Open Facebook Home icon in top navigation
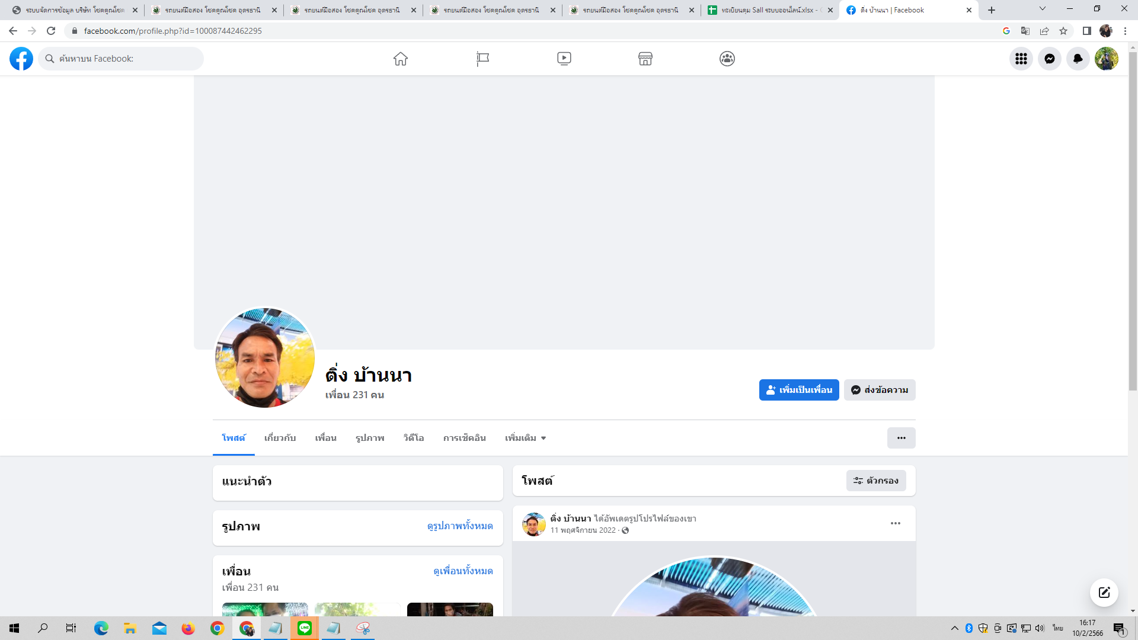Image resolution: width=1138 pixels, height=640 pixels. (401, 59)
